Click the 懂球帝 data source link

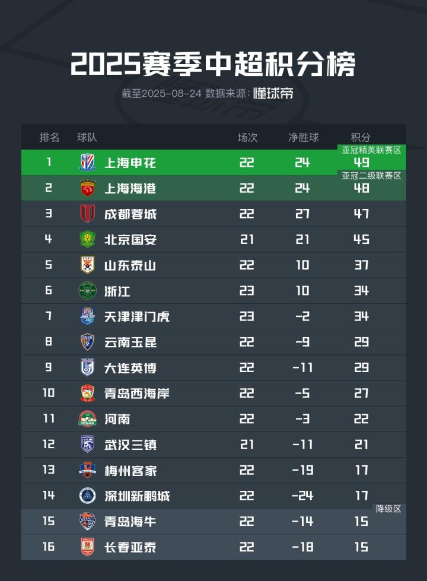click(273, 94)
